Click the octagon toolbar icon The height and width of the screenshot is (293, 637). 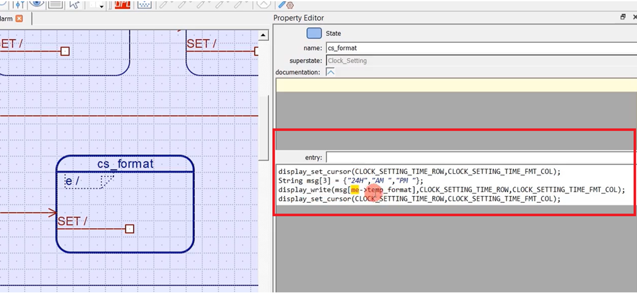[263, 4]
